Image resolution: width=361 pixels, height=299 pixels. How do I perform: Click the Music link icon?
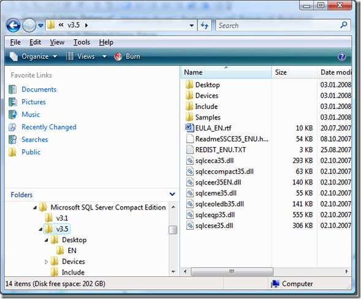13,115
